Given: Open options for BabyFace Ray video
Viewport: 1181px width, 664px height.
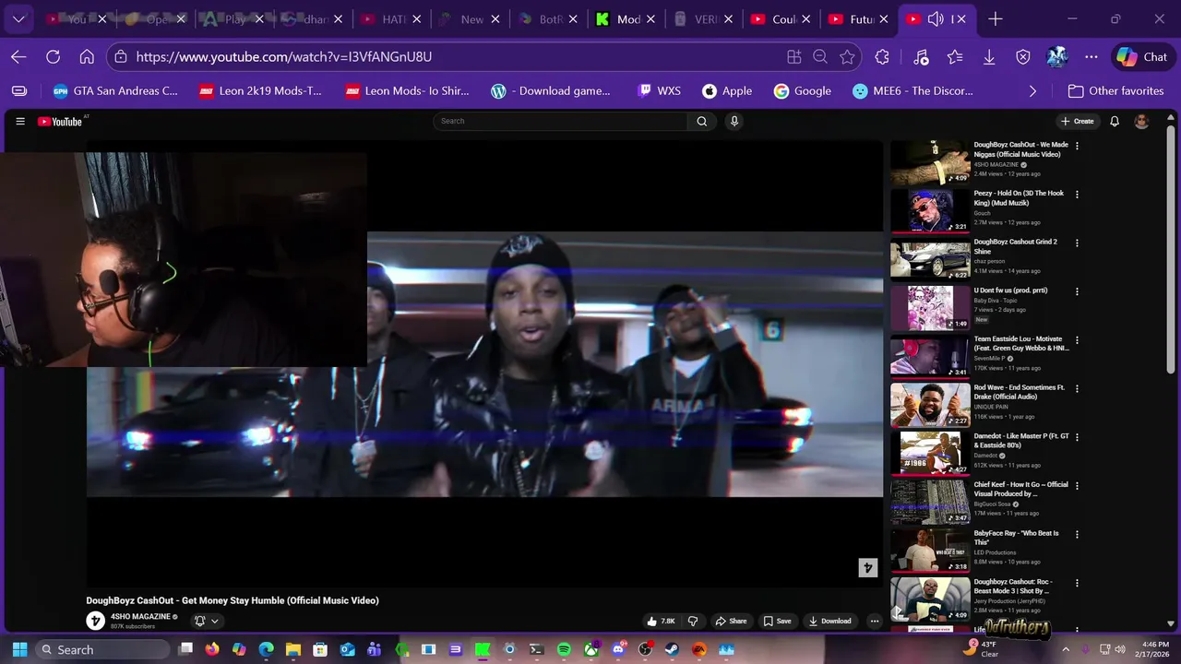Looking at the screenshot, I should click(1077, 535).
